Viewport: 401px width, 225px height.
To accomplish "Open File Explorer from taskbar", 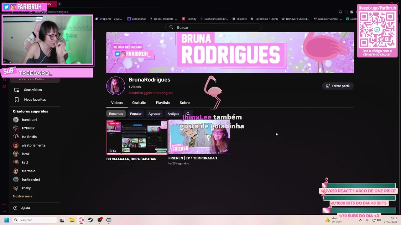I will (72, 220).
